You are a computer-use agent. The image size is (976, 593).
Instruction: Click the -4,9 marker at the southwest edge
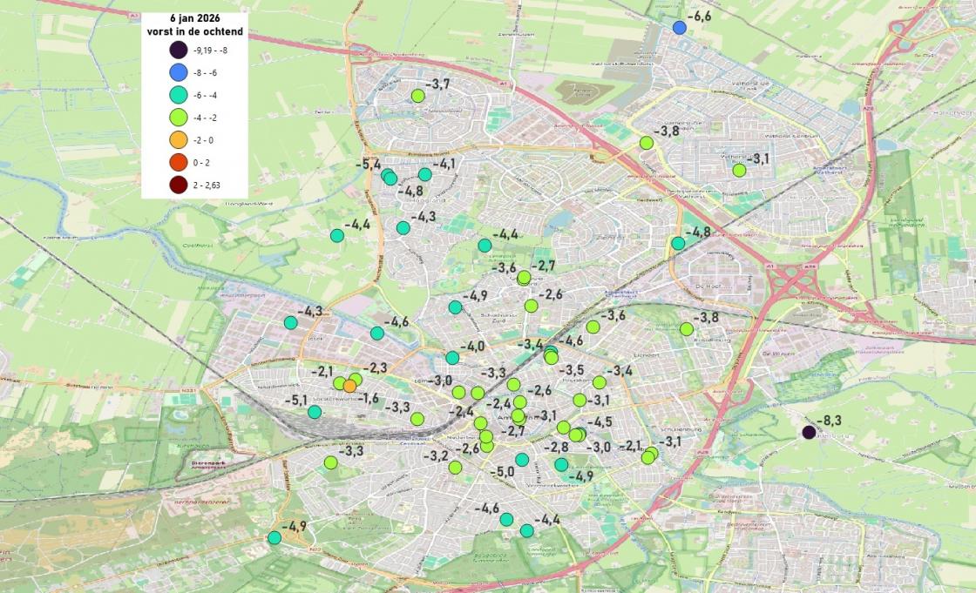tap(274, 536)
